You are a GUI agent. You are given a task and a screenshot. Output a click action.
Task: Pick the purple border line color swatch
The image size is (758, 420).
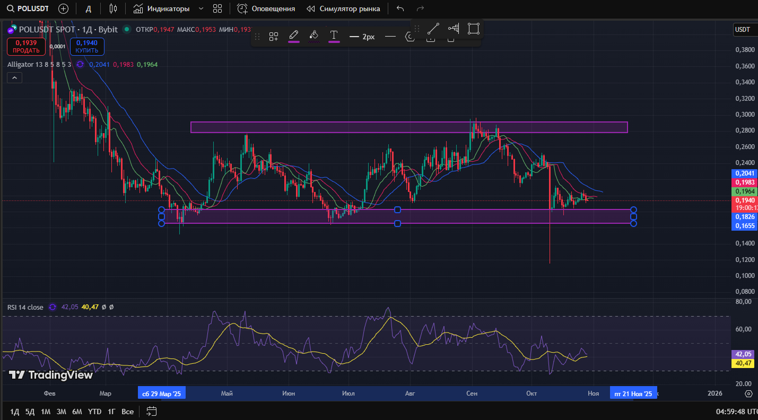coord(293,36)
